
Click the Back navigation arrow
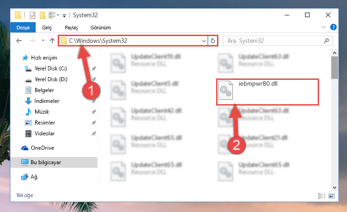[x=19, y=41]
